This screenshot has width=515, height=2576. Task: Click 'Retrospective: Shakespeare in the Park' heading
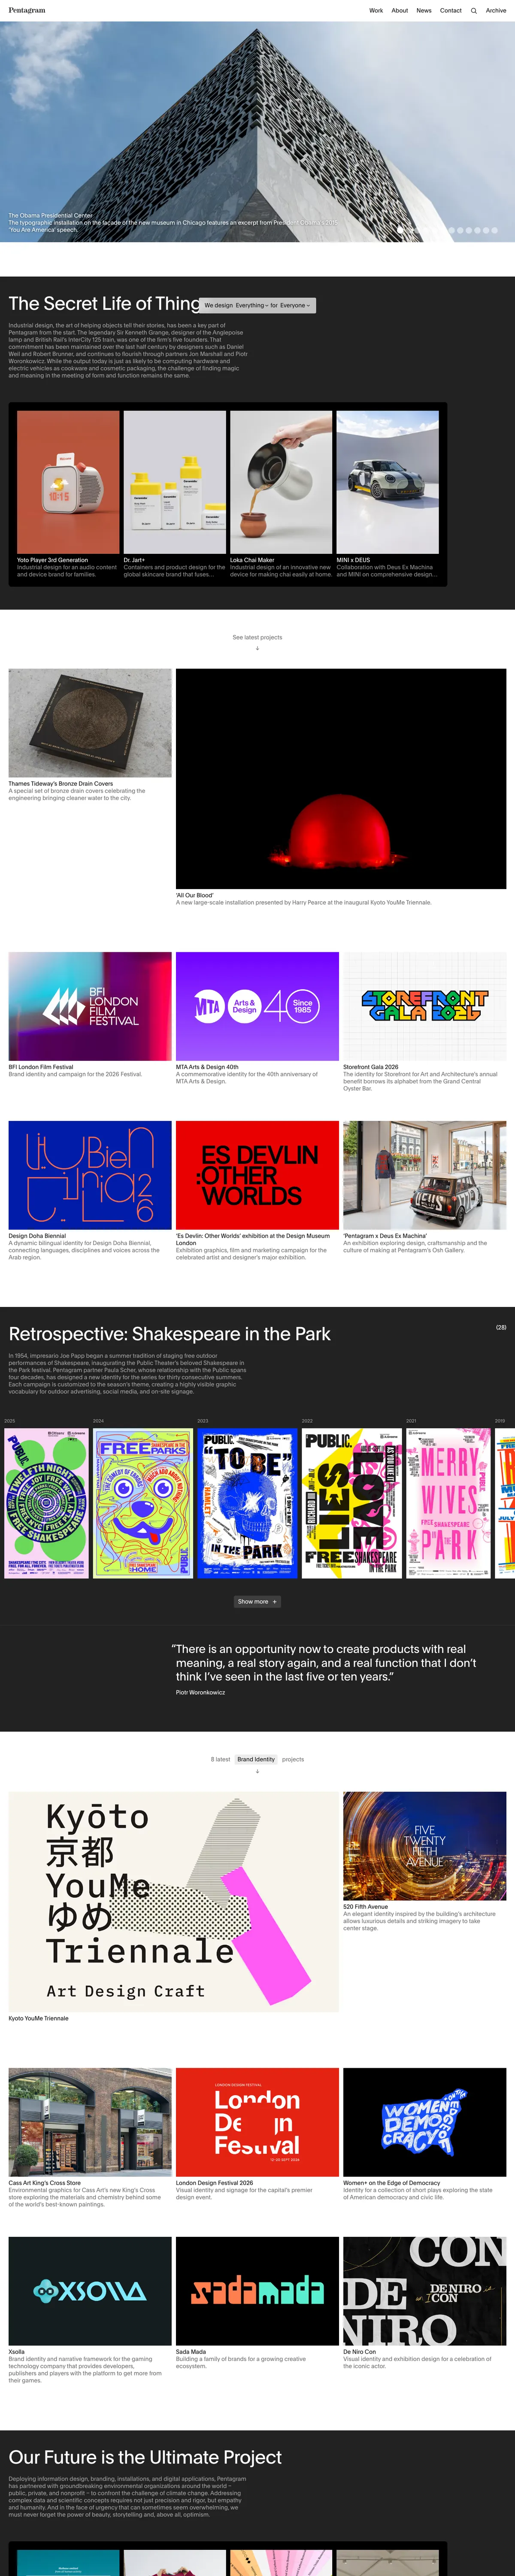coord(169,1334)
